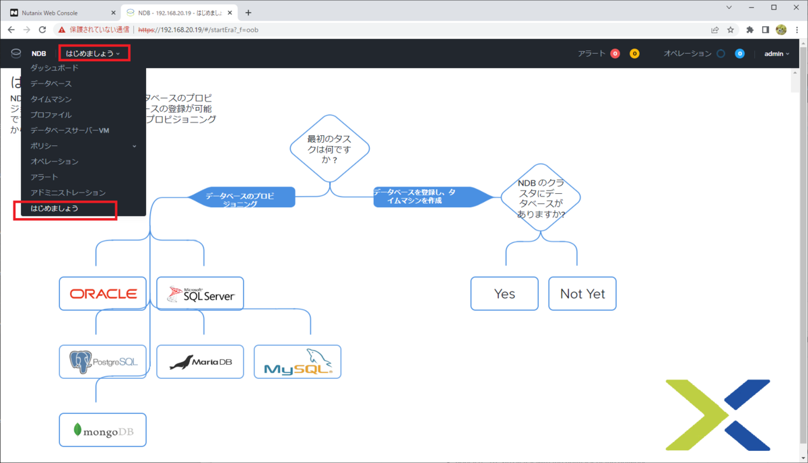Click the NDBのクラスタにデータベースがありますか diamond

tap(541, 198)
